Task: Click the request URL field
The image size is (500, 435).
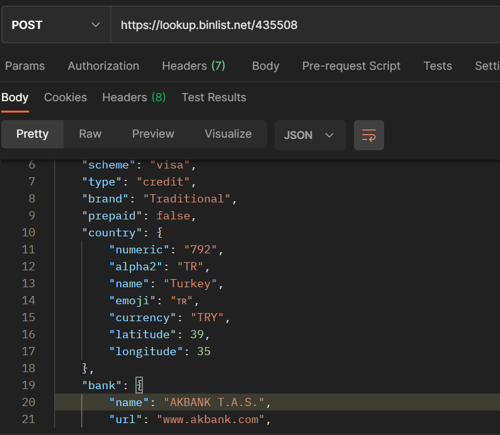Action: click(x=305, y=25)
